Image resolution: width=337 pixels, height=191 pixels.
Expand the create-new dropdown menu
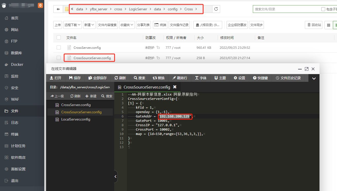coord(89,25)
